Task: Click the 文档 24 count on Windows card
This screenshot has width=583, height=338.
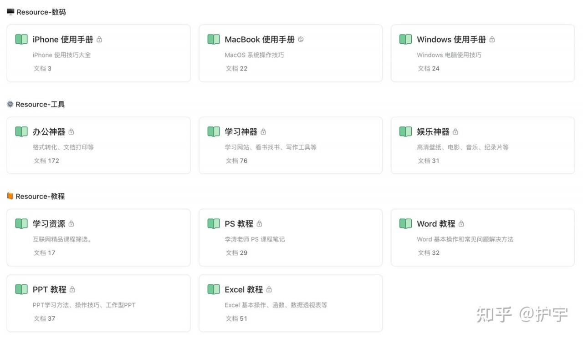Action: pos(429,69)
